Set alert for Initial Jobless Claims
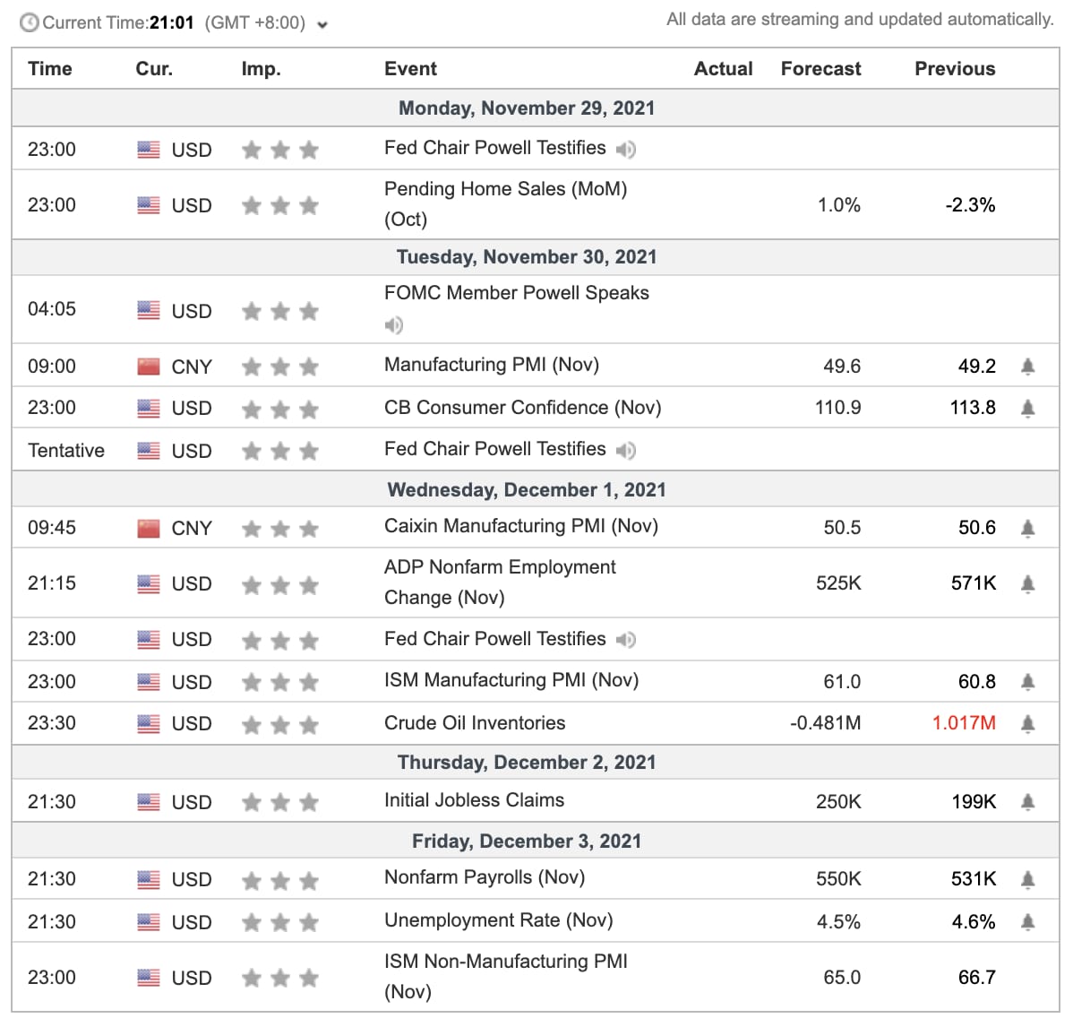This screenshot has height=1027, width=1073. (x=1027, y=802)
